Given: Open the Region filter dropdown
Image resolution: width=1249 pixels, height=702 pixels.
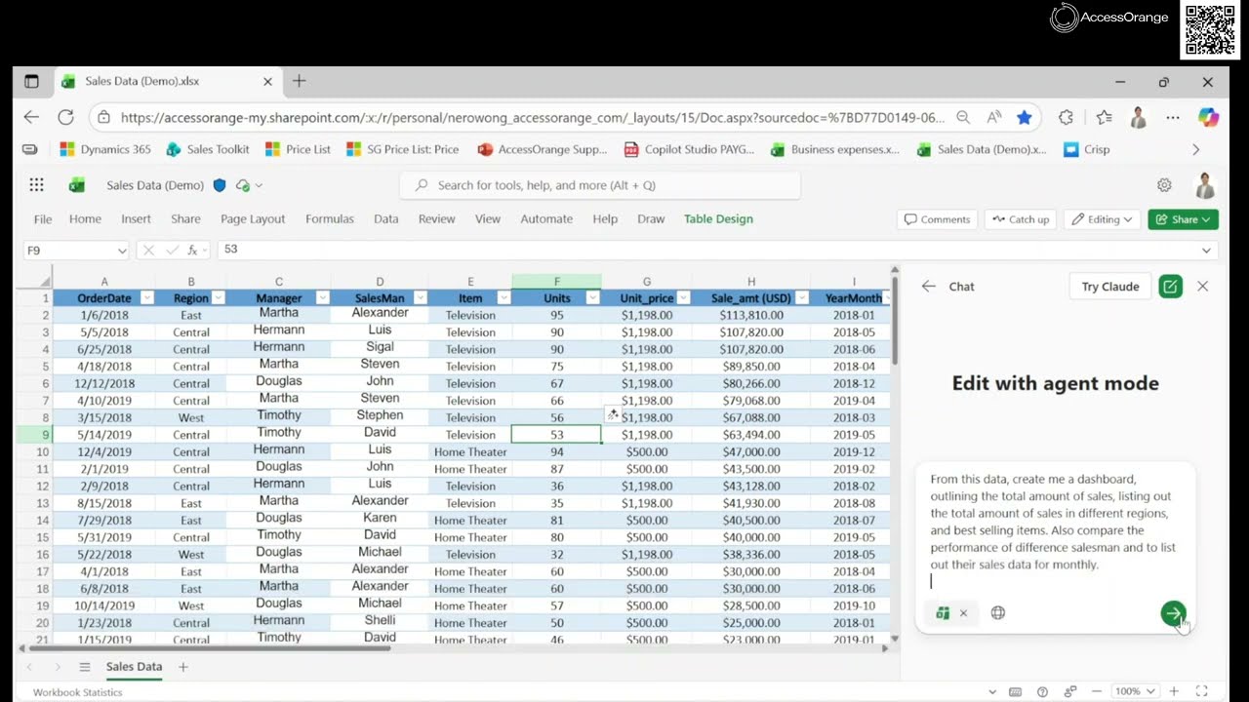Looking at the screenshot, I should pos(219,298).
